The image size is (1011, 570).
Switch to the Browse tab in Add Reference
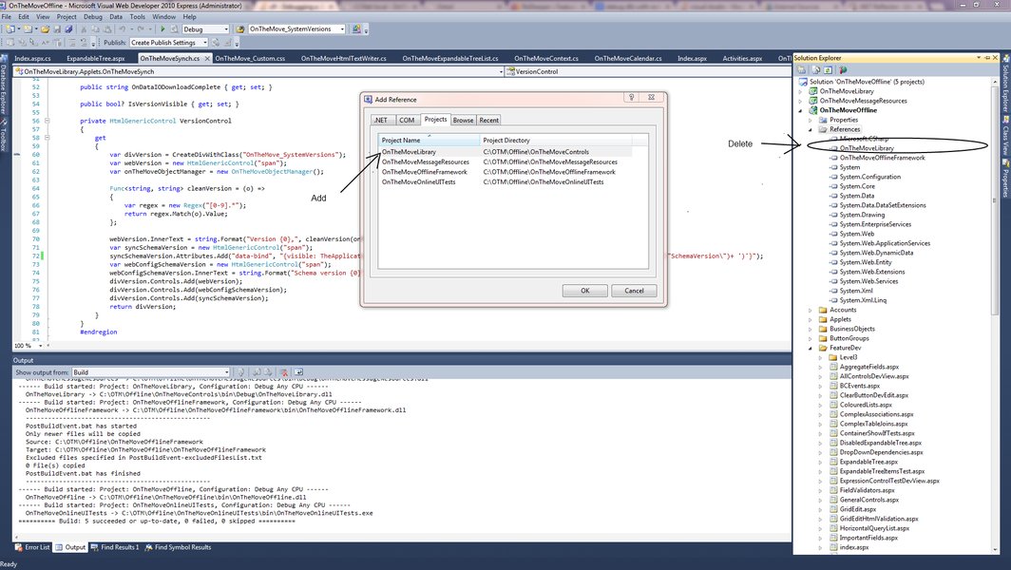(x=463, y=120)
